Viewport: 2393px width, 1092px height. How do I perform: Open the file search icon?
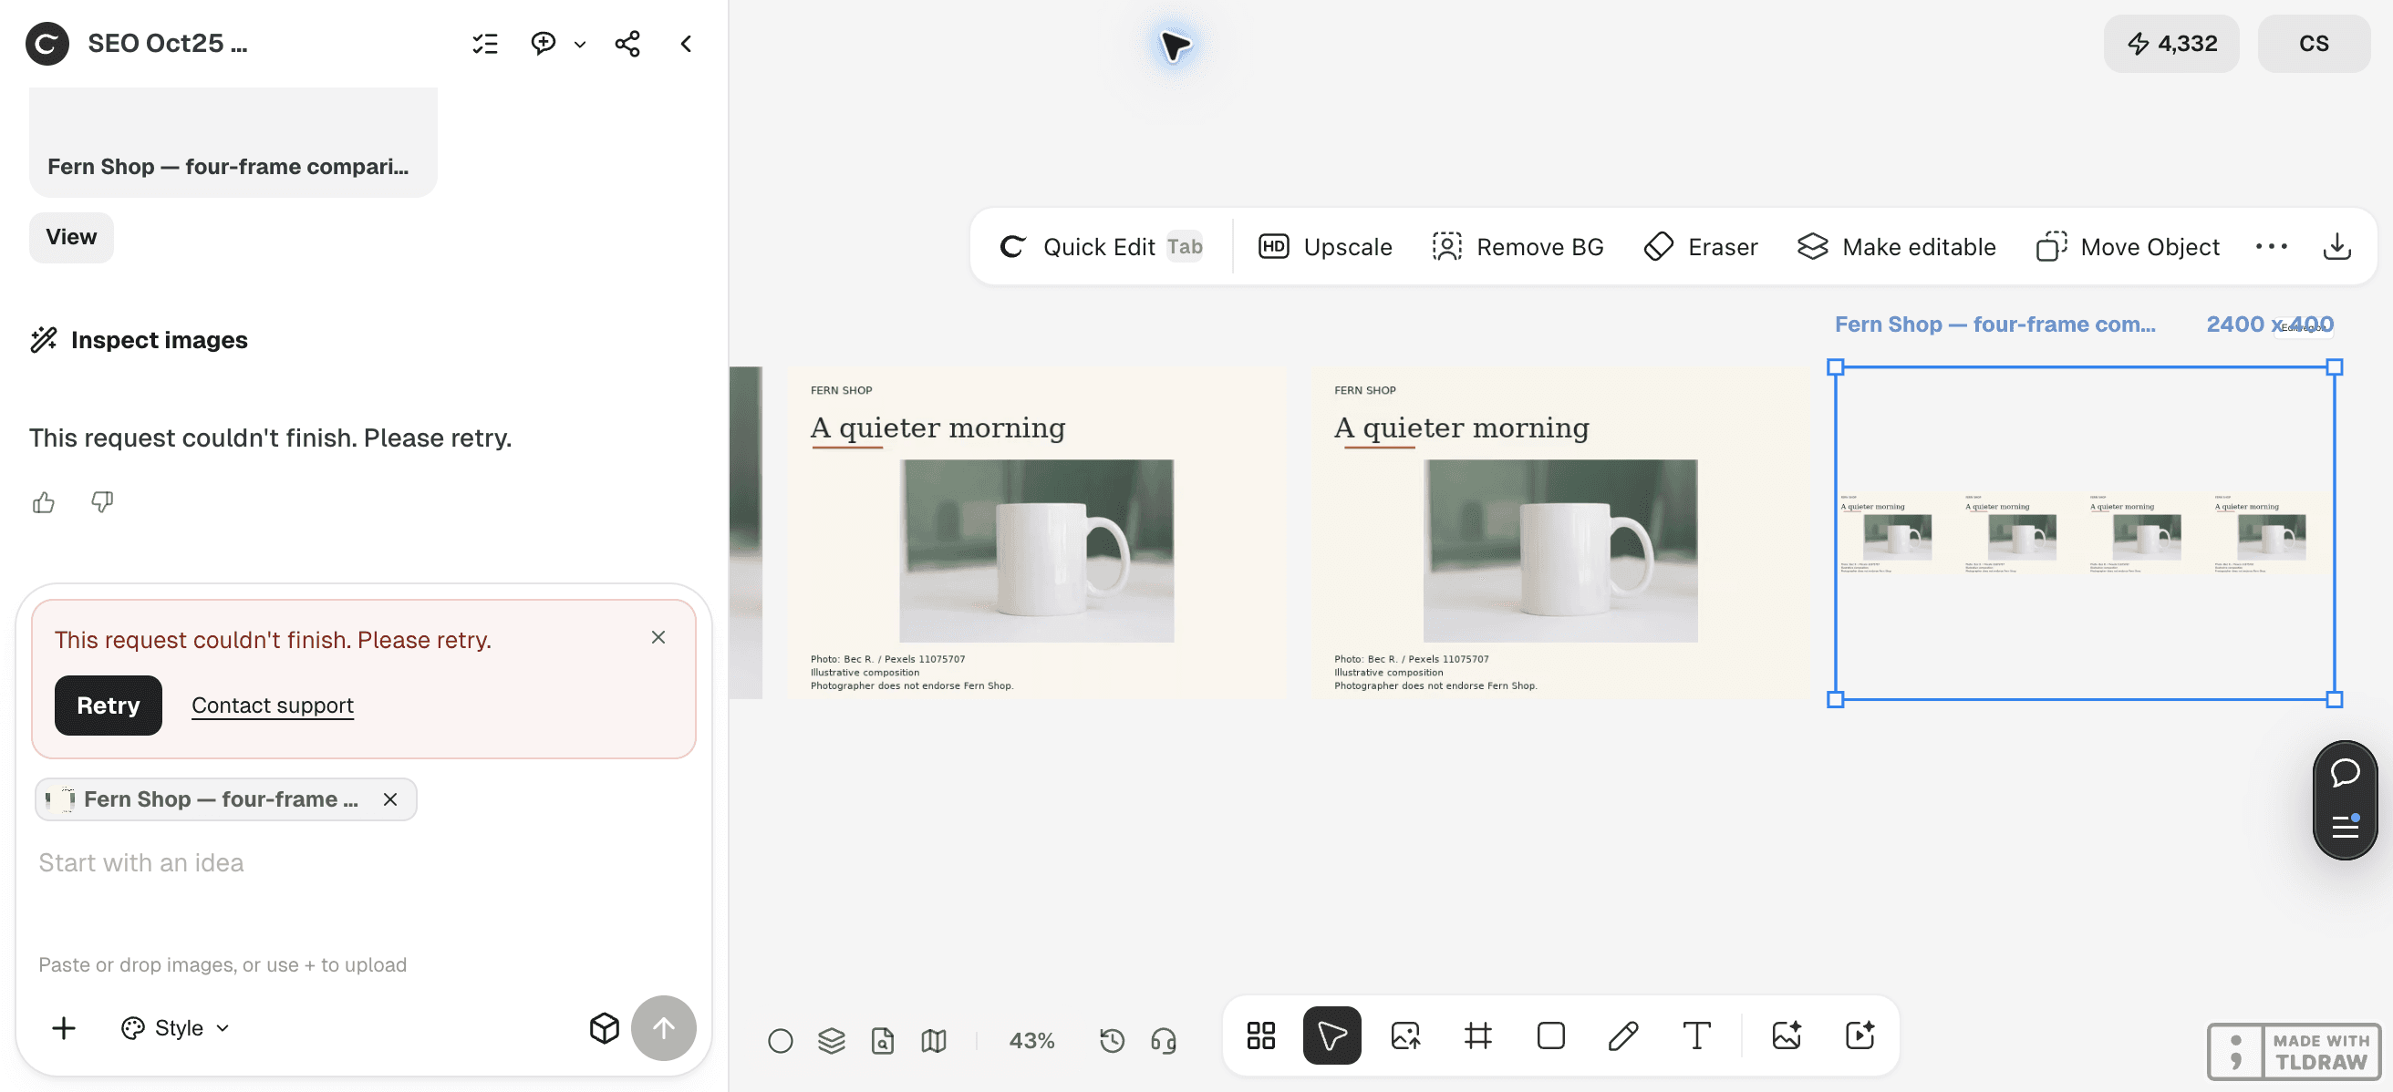coord(883,1040)
